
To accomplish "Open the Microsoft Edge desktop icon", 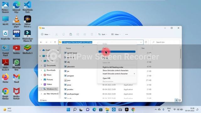I will click(x=16, y=7).
